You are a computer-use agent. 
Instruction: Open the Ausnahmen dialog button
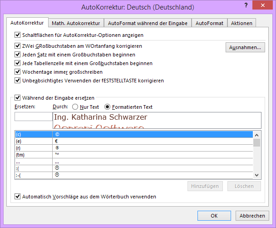click(245, 47)
